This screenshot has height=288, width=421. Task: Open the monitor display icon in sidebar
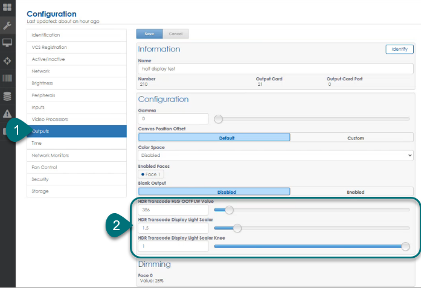tap(7, 43)
